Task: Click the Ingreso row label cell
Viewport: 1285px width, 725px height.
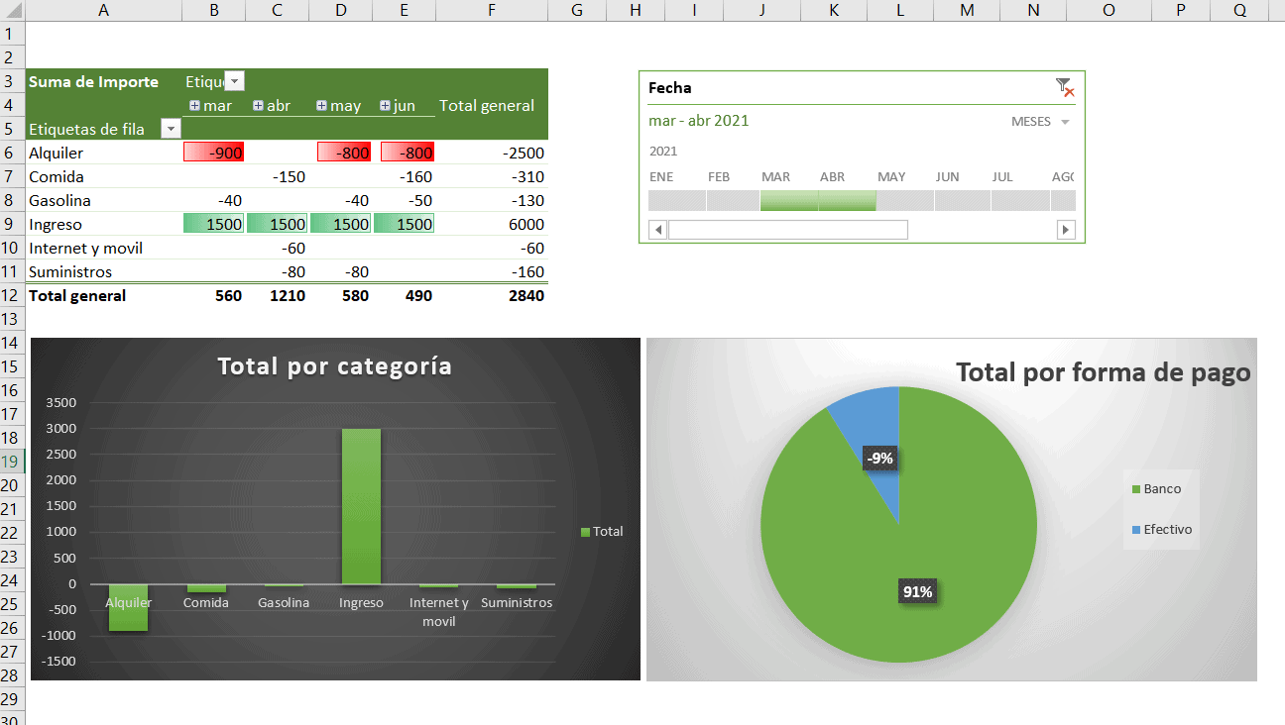Action: coord(104,224)
